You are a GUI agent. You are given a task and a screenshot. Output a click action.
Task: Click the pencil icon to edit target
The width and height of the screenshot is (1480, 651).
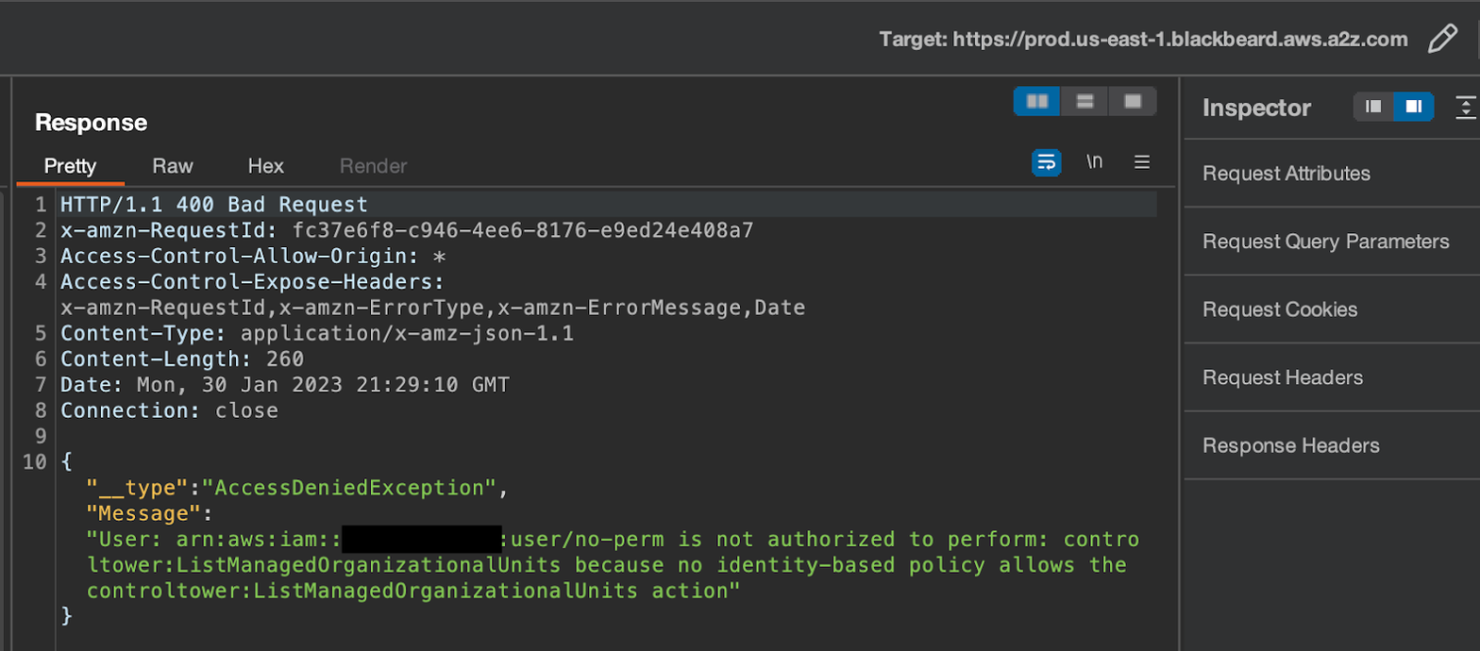1442,39
